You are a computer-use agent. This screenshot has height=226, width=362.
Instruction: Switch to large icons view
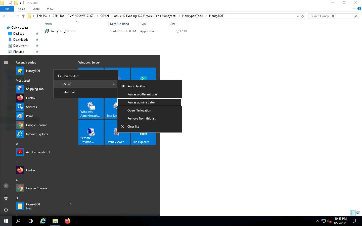(x=358, y=213)
